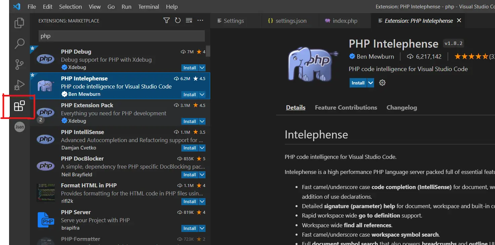The height and width of the screenshot is (245, 495).
Task: Open the Terminal menu
Action: (x=149, y=7)
